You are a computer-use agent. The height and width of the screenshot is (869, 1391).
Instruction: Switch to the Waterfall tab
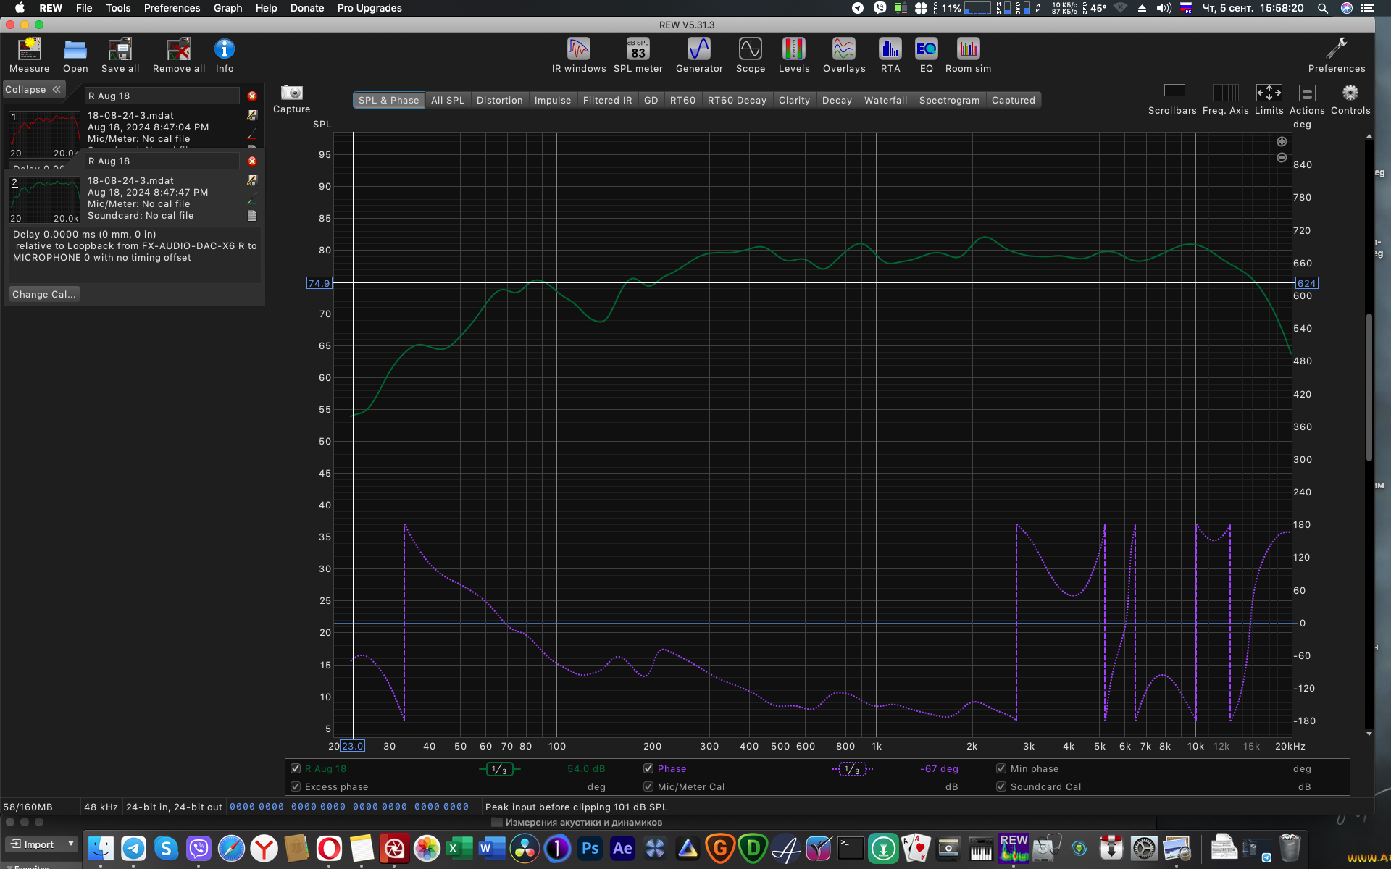coord(885,100)
